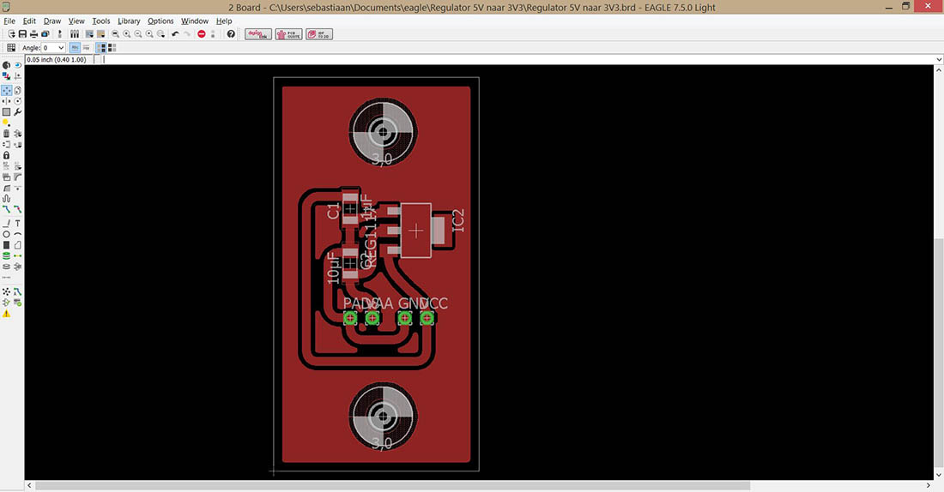The height and width of the screenshot is (492, 944).
Task: Open the Options menu
Action: tap(160, 21)
